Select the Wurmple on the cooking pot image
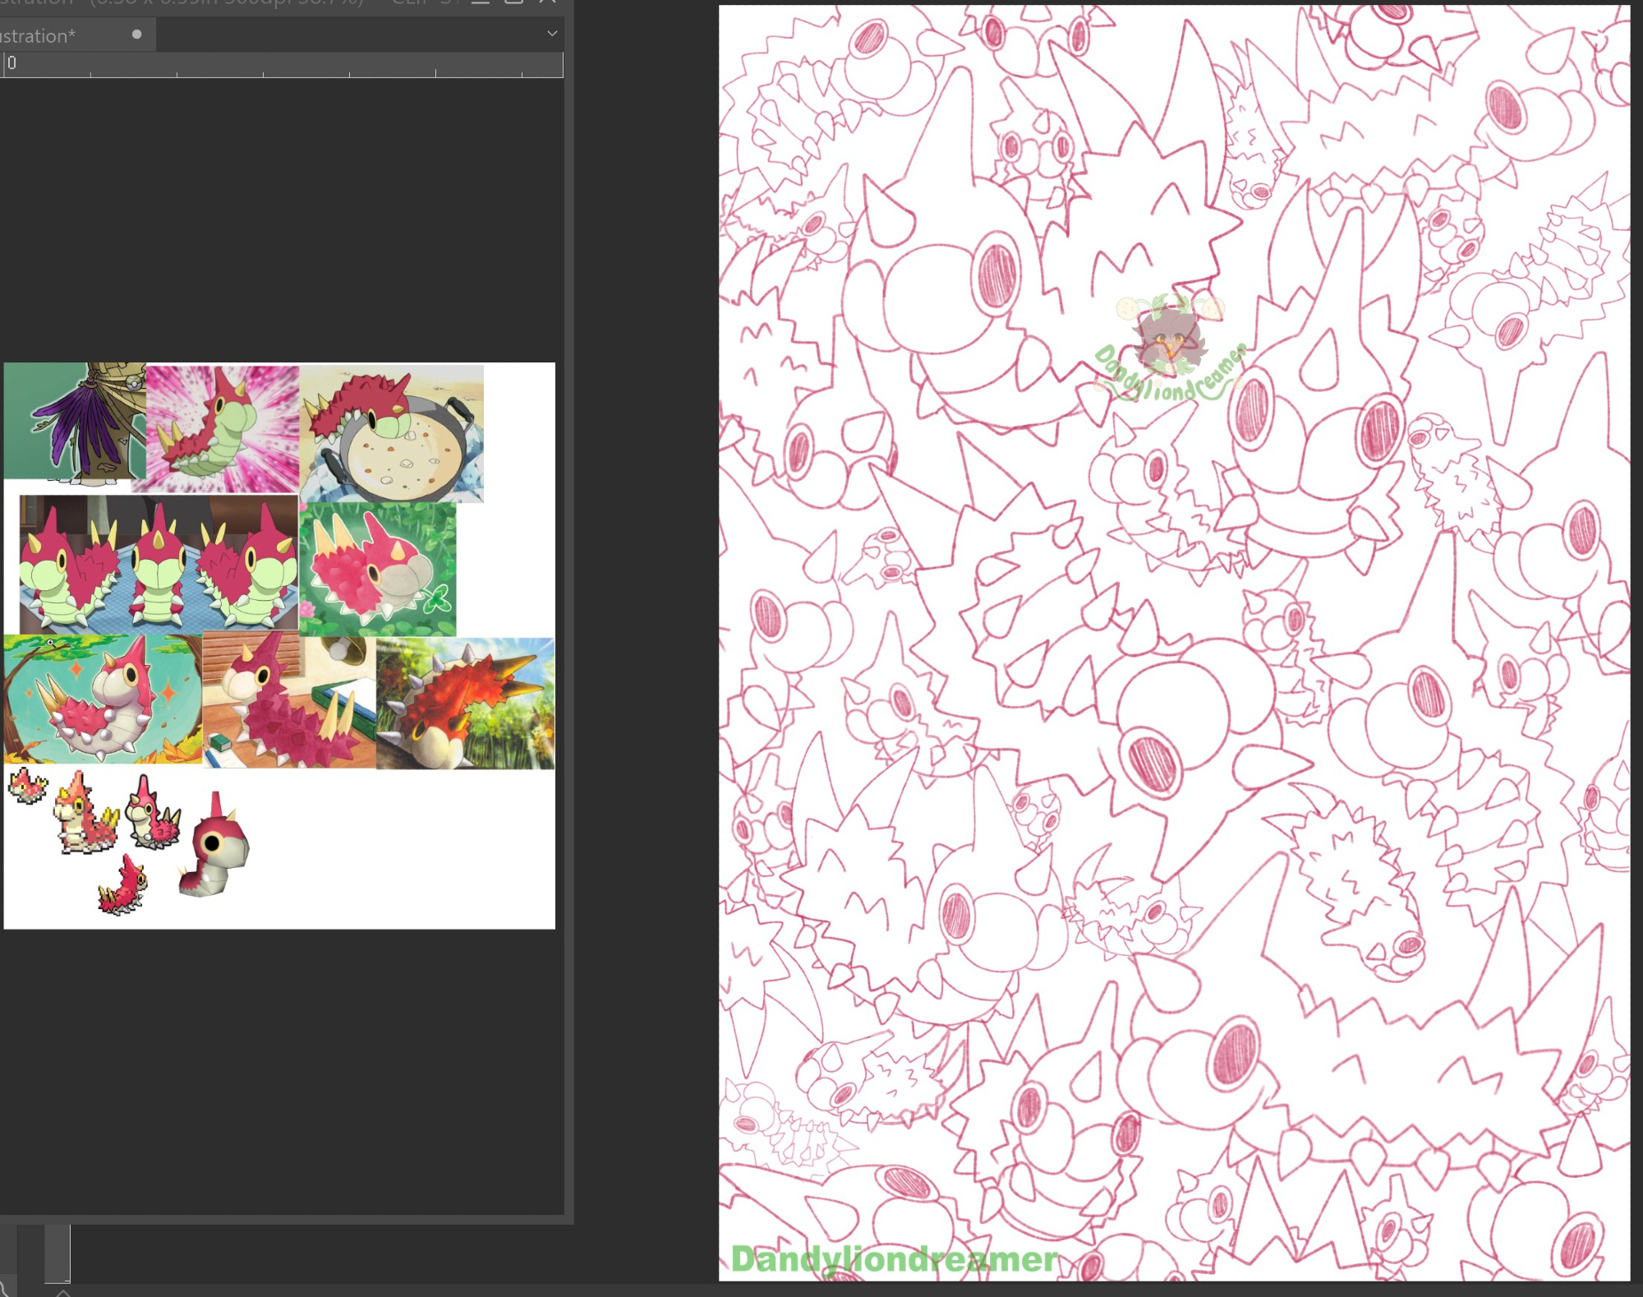Screen dimensions: 1643x1297 [x=392, y=434]
